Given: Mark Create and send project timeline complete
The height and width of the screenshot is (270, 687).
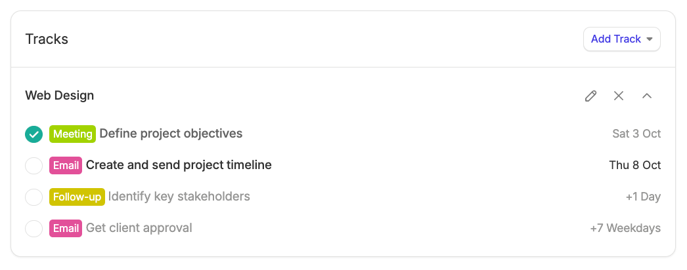Looking at the screenshot, I should coord(33,166).
